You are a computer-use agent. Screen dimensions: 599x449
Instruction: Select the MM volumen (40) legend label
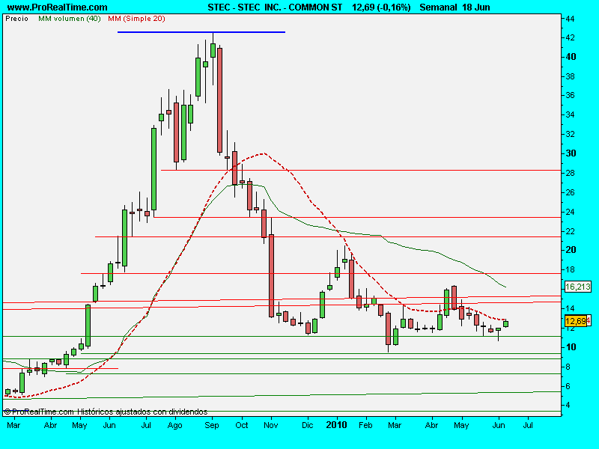[69, 18]
